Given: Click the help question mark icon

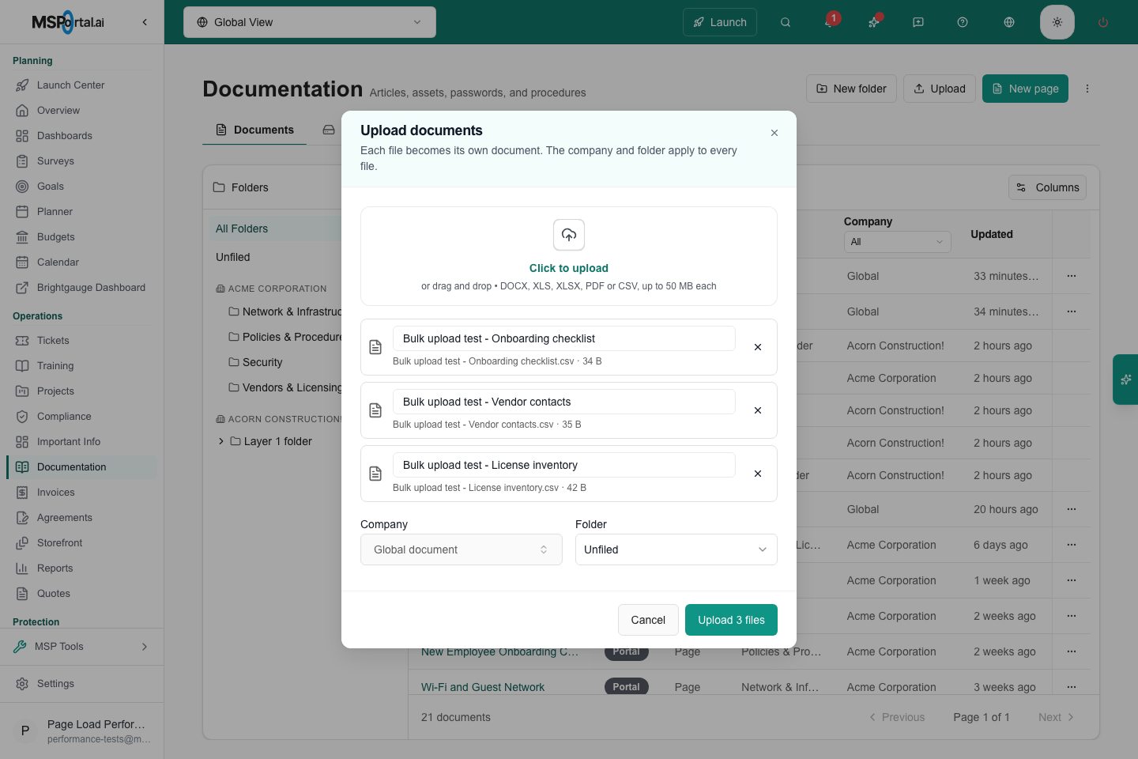Looking at the screenshot, I should (x=963, y=22).
